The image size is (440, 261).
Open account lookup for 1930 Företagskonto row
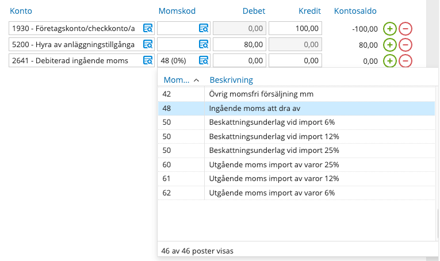pos(148,28)
